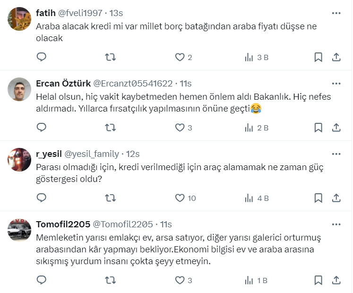Share Ercan Öztürk's tweet
Image resolution: width=353 pixels, height=293 pixels.
click(x=336, y=127)
